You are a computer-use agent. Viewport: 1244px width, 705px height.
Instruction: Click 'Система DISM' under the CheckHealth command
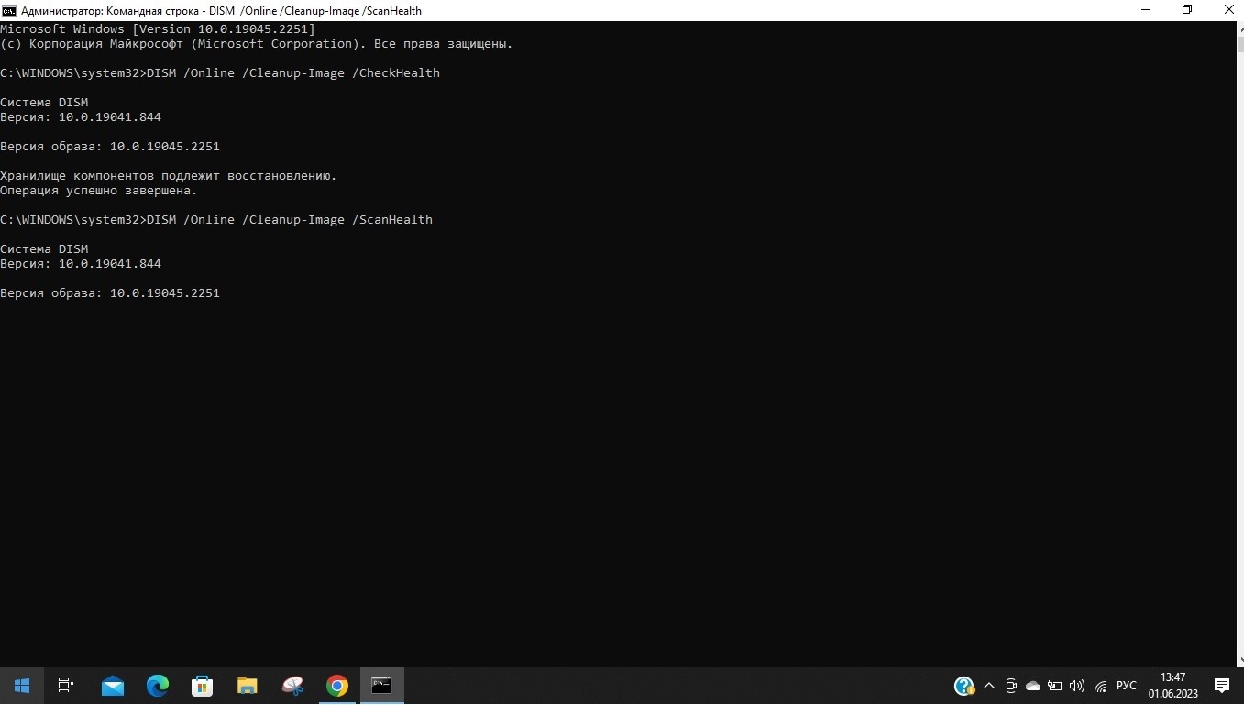[x=44, y=103]
